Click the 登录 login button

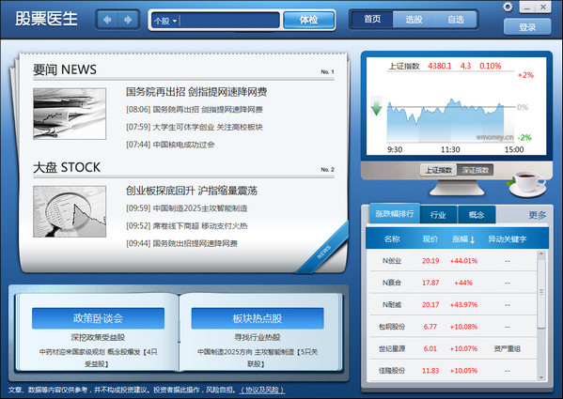(x=527, y=27)
